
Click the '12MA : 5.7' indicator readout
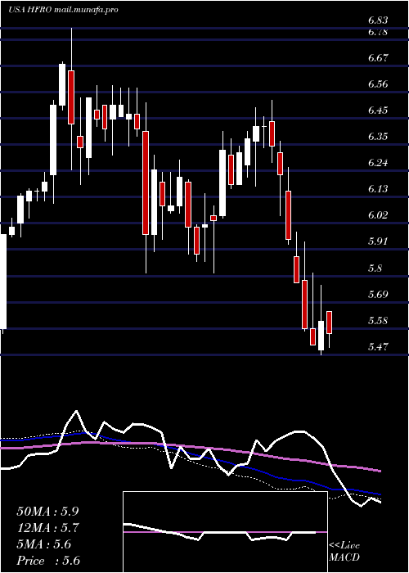tap(47, 528)
